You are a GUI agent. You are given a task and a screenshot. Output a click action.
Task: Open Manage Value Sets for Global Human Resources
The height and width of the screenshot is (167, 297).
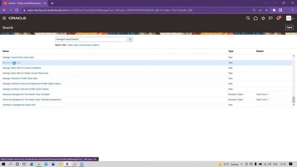click(x=26, y=73)
